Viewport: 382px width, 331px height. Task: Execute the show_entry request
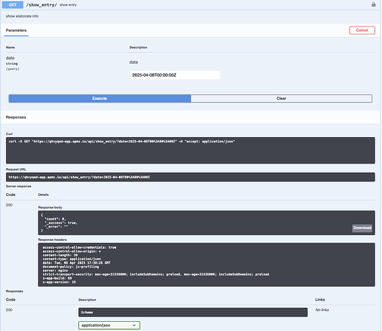pos(100,99)
